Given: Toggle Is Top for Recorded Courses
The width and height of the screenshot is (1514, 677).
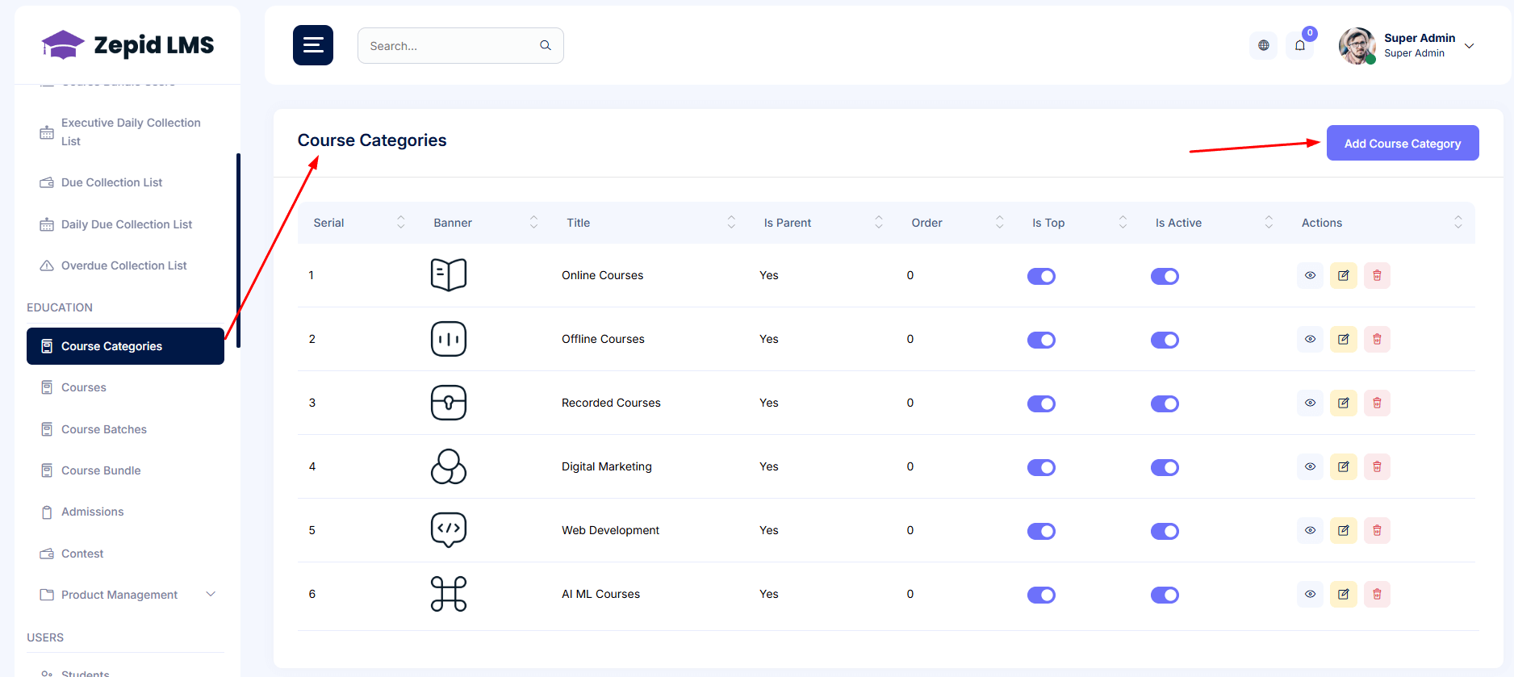Looking at the screenshot, I should click(x=1042, y=404).
